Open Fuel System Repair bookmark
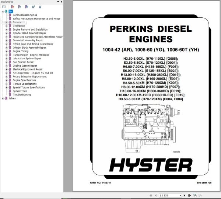The image size is (221, 199). [23, 62]
